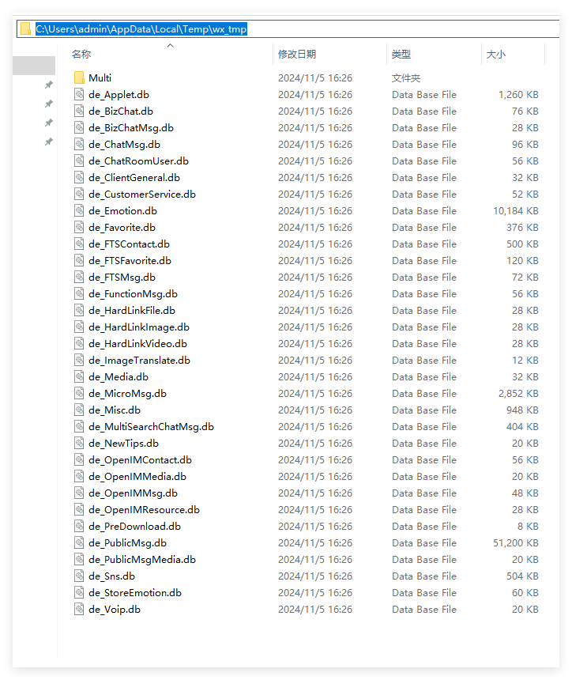
Task: Click the 51,200 KB size value
Action: [516, 542]
